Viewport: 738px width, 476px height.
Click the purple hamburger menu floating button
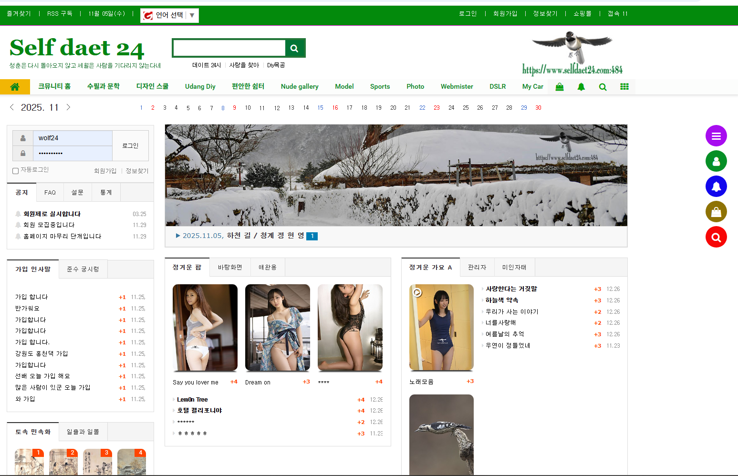pos(716,136)
